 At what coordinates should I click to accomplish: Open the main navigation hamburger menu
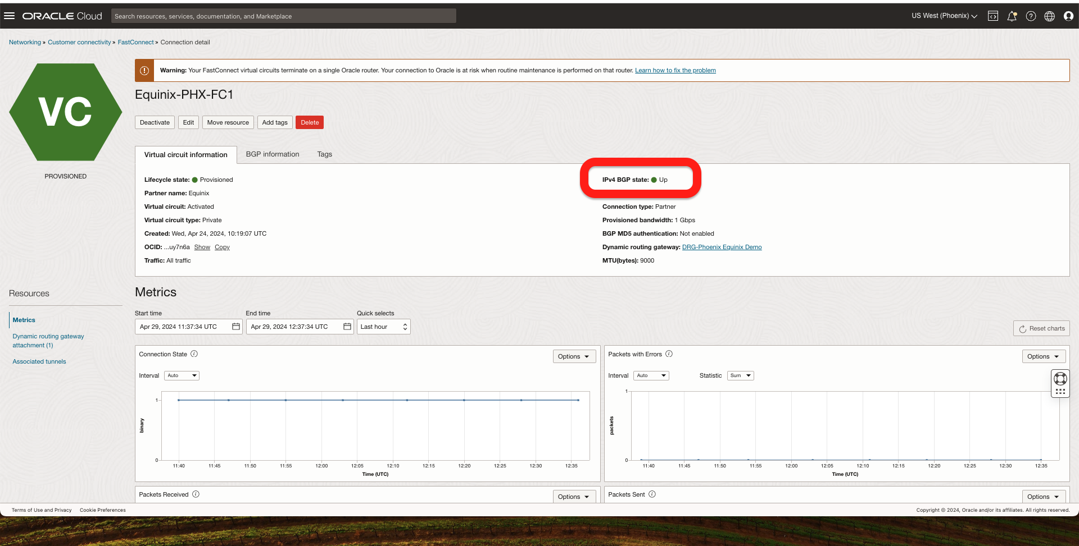pyautogui.click(x=10, y=16)
